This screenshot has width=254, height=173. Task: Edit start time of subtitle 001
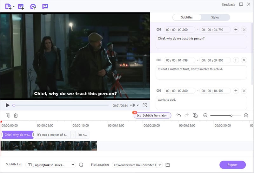tap(179, 30)
